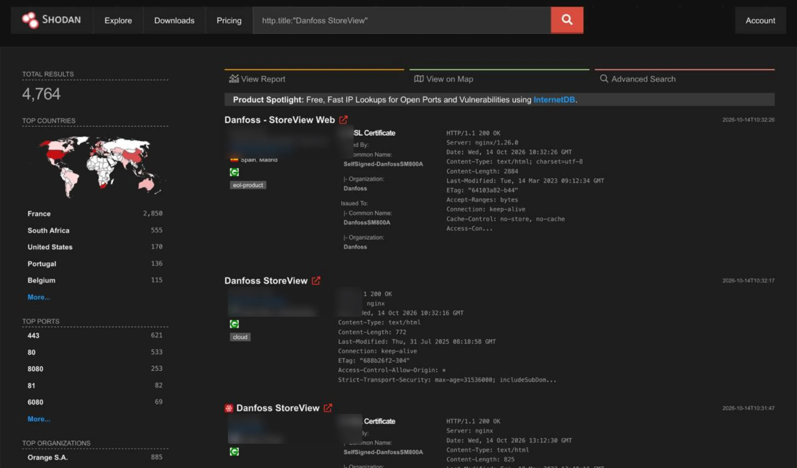
Task: Open the Downloads menu item
Action: [x=174, y=20]
